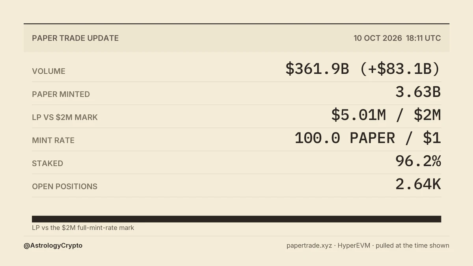Viewport: 473px width, 266px height.
Task: Click the LP VS $2M MARK label
Action: coord(65,117)
